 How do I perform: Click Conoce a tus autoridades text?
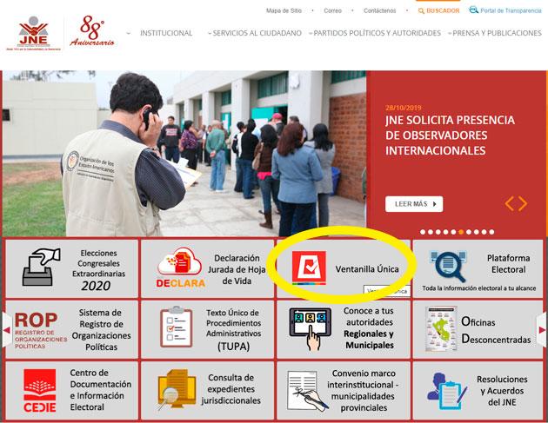[x=369, y=327]
